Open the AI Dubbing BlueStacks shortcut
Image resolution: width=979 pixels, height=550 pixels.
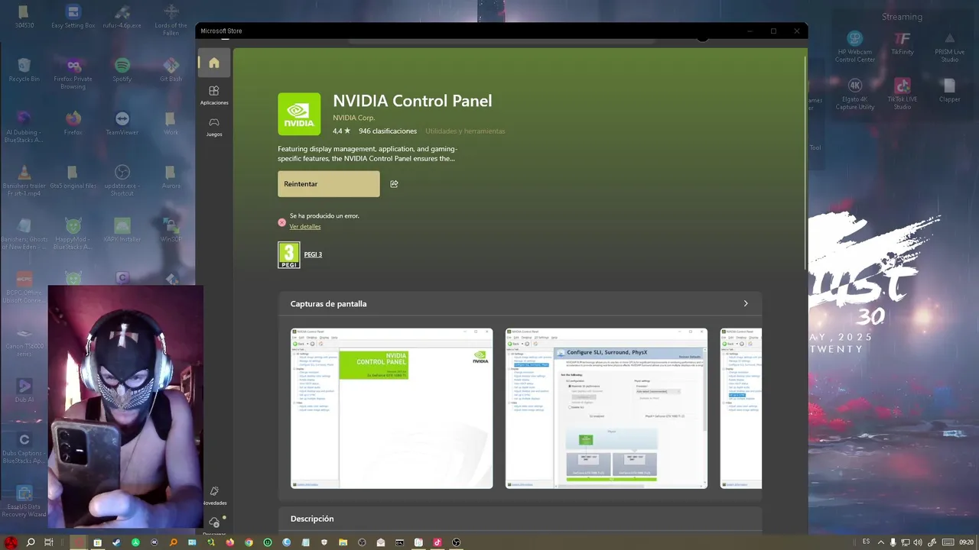(24, 127)
